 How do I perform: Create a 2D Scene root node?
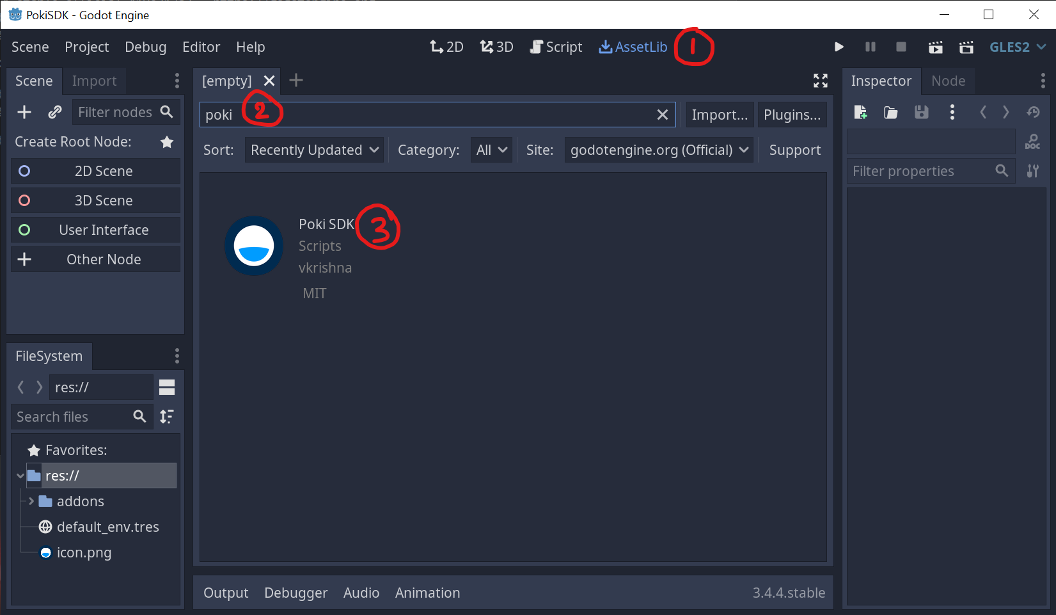[96, 171]
